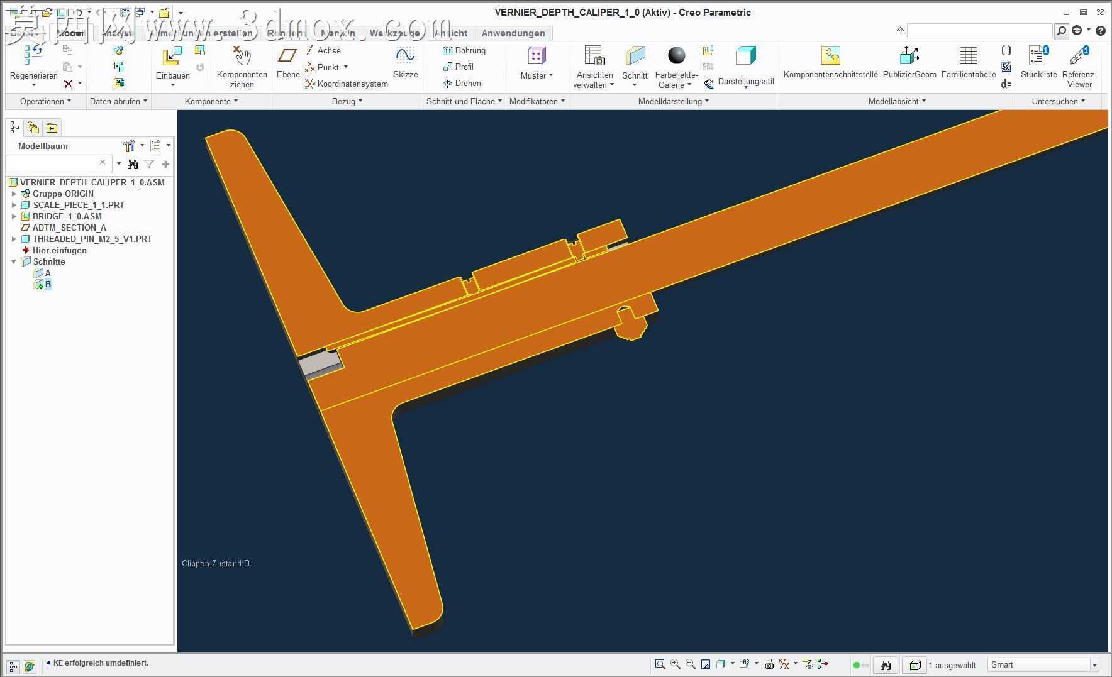
Task: Click the Regenerieren icon
Action: point(33,55)
